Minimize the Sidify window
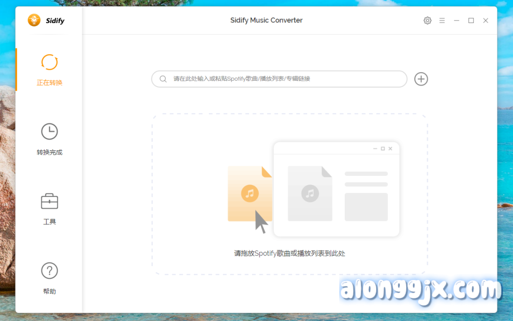513x321 pixels. coord(456,21)
